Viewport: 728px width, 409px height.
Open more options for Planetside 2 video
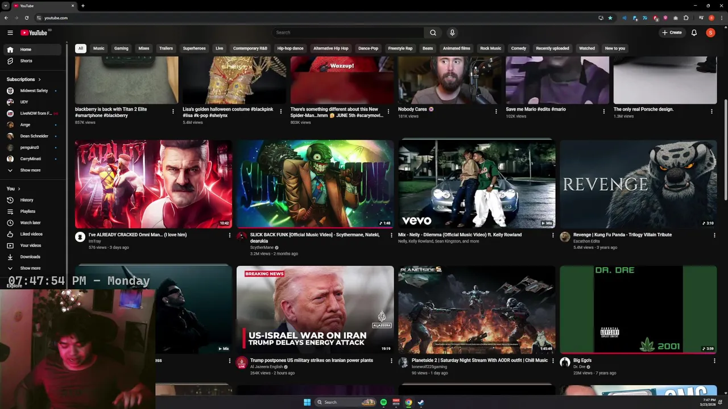pyautogui.click(x=553, y=361)
